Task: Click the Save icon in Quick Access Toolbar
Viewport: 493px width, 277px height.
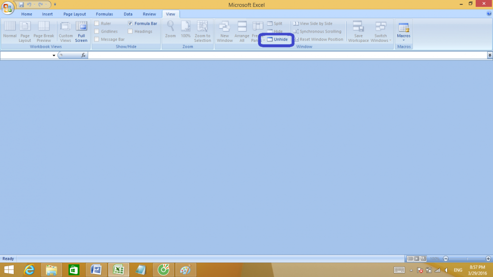Action: (x=21, y=5)
